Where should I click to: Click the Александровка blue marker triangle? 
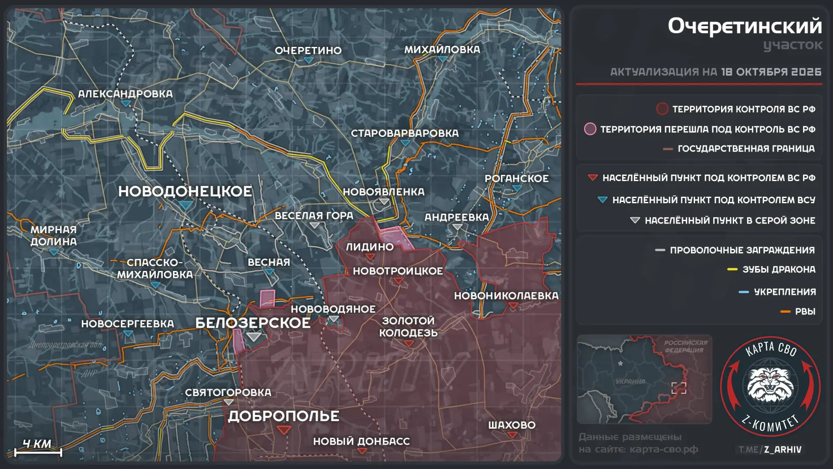(x=126, y=103)
